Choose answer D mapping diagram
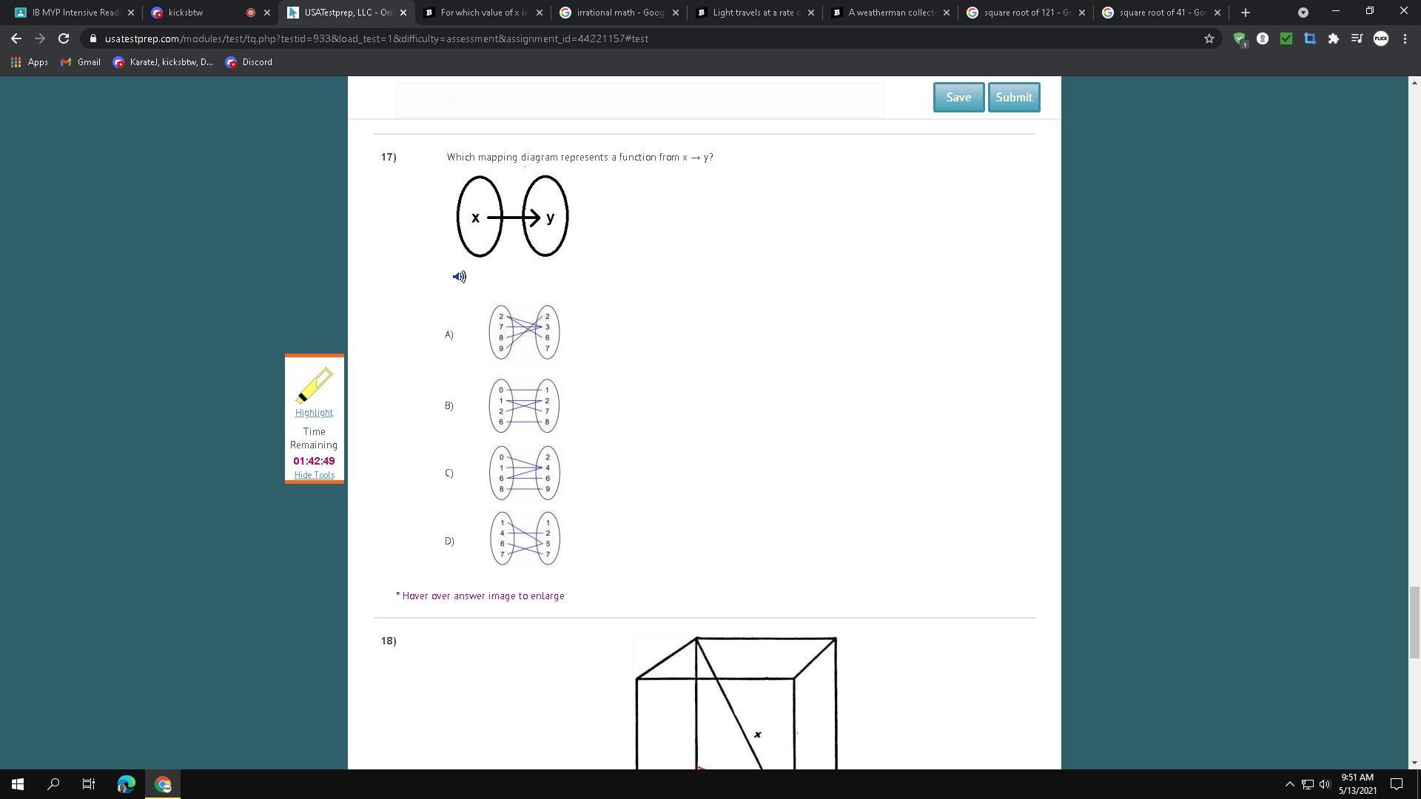Image resolution: width=1421 pixels, height=799 pixels. (x=524, y=539)
